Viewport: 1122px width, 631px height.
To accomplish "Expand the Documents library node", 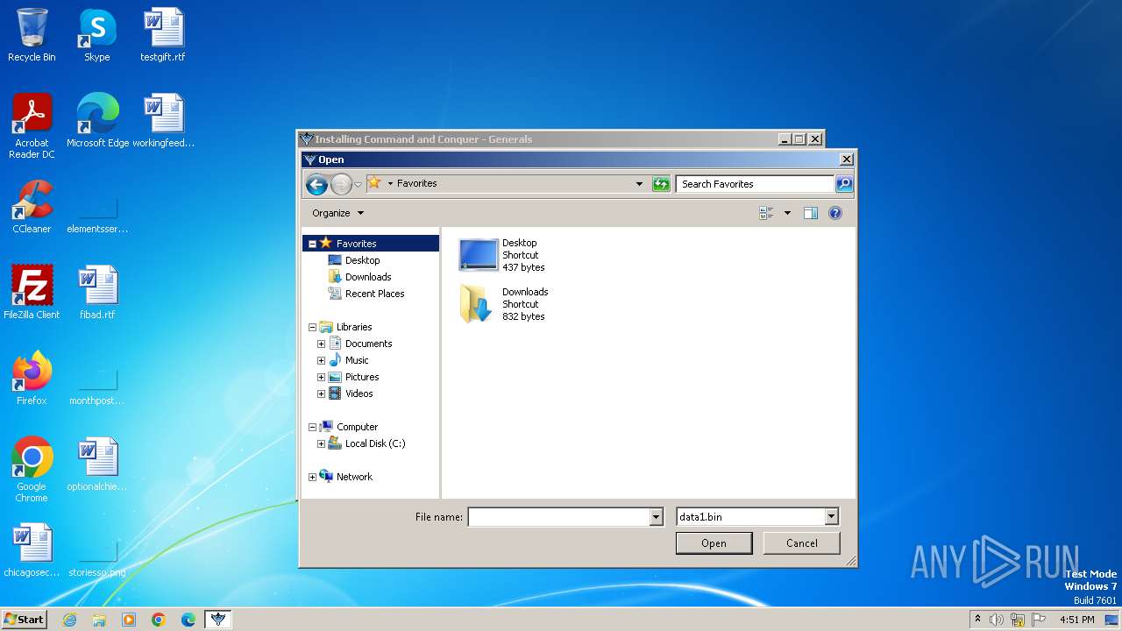I will click(x=321, y=344).
